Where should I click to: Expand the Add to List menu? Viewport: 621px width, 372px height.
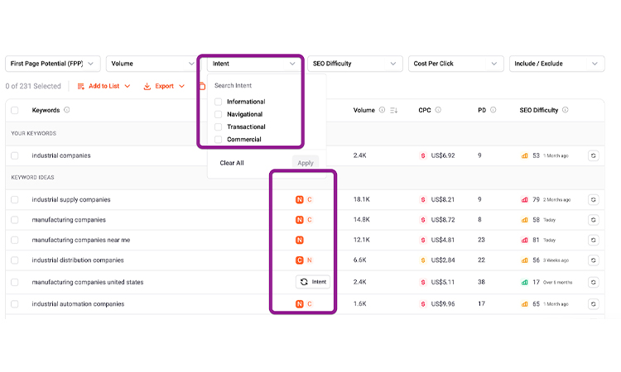pos(103,86)
